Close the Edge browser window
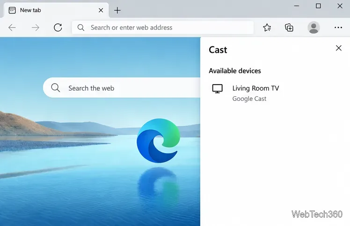 (340, 6)
